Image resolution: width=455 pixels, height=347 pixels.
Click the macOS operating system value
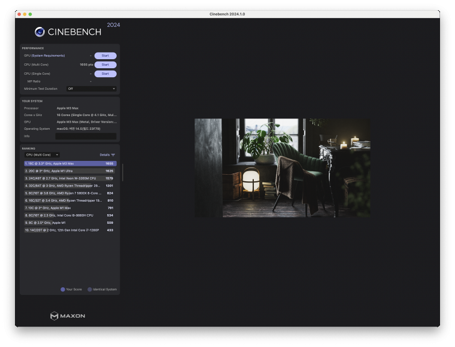click(78, 129)
